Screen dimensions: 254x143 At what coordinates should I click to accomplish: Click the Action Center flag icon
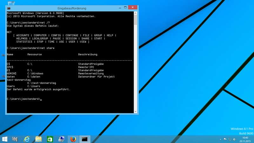225,139
